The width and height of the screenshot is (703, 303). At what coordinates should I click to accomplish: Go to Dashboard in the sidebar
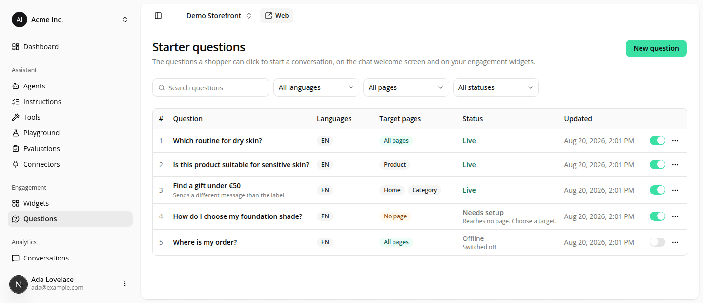70,47
